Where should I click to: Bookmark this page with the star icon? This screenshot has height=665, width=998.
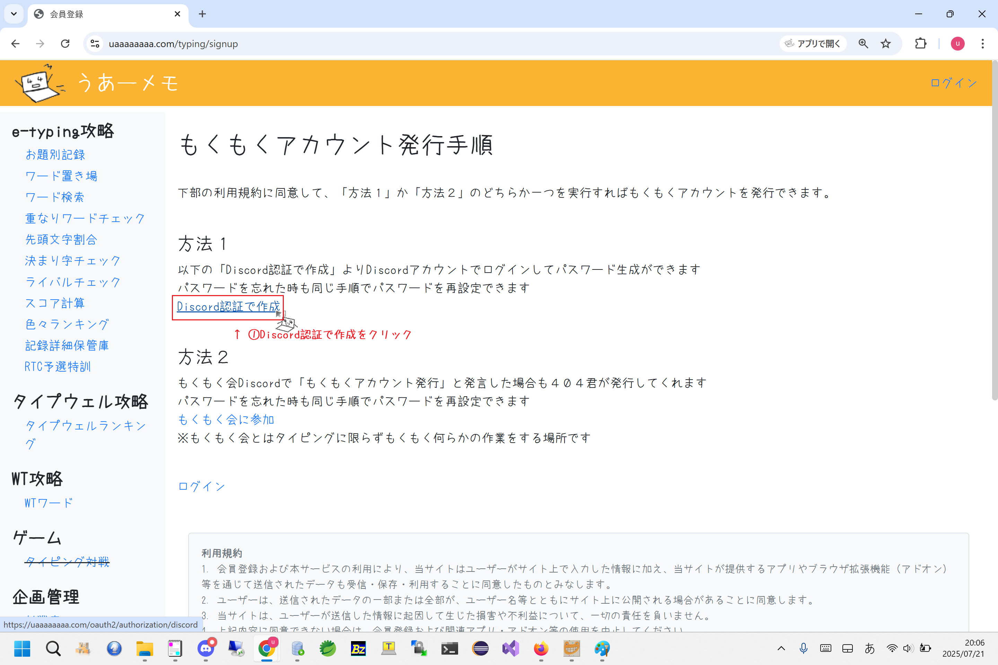coord(886,44)
